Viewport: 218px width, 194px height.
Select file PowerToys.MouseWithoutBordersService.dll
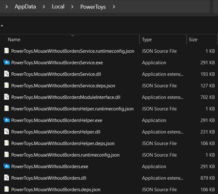point(56,74)
